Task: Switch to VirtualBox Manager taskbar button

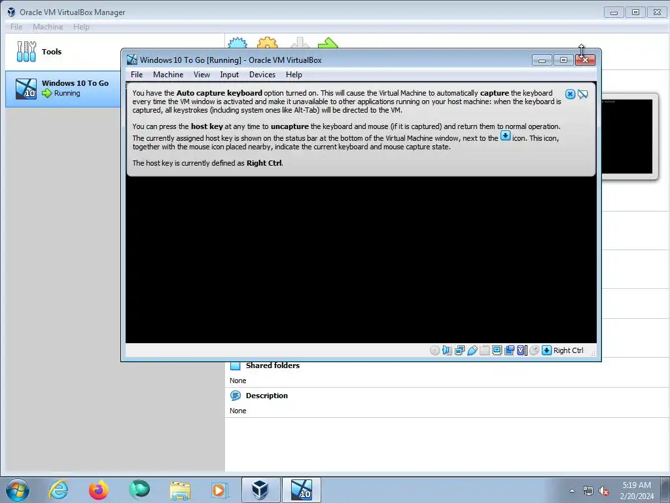Action: pos(260,490)
